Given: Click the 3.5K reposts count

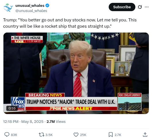Looking at the screenshot, I should (x=49, y=135).
